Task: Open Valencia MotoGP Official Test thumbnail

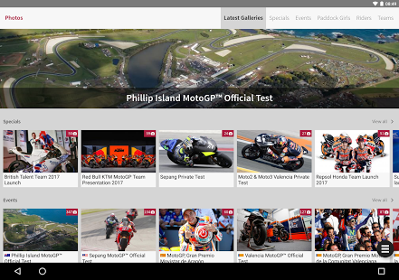Action: pos(274,230)
